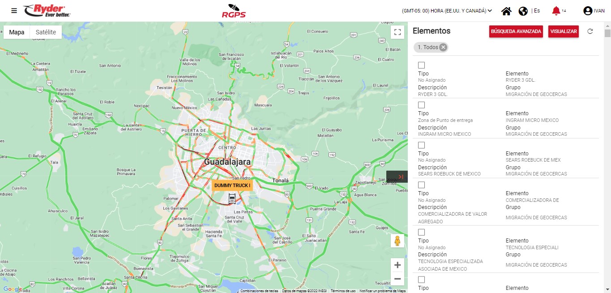
Task: Click the truck marker on map
Action: pos(232,199)
